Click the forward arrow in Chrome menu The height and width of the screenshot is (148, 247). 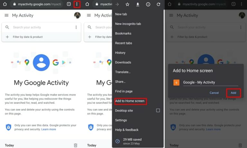117,4
